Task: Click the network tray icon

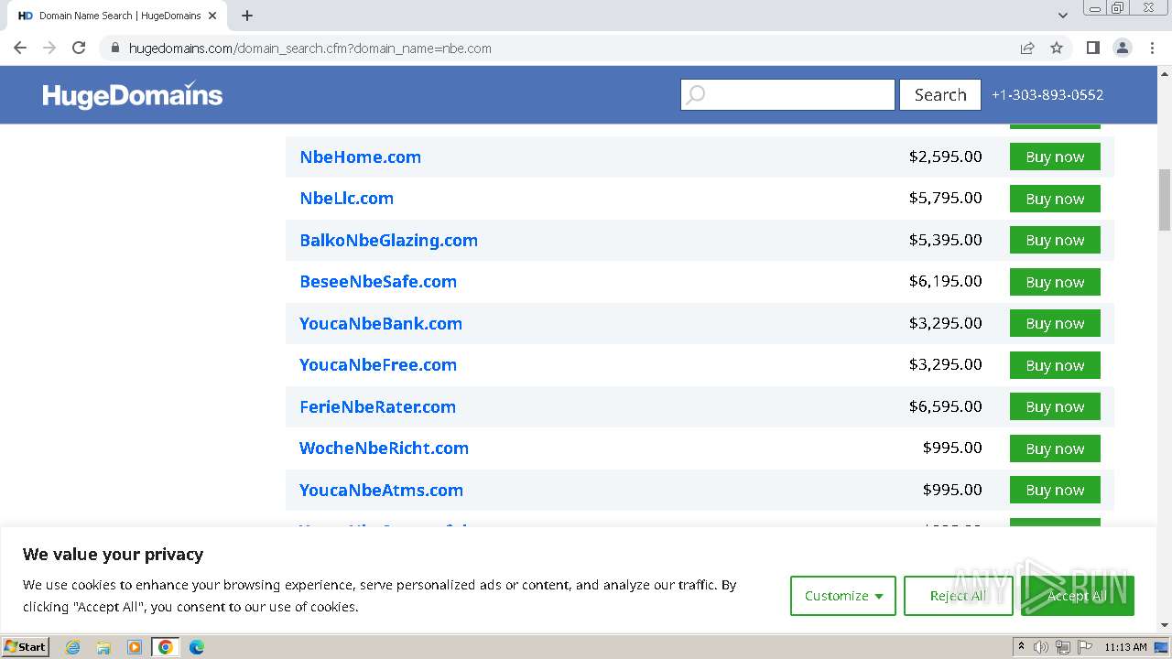Action: 1063,647
